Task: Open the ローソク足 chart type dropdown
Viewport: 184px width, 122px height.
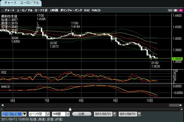Action: 48,114
